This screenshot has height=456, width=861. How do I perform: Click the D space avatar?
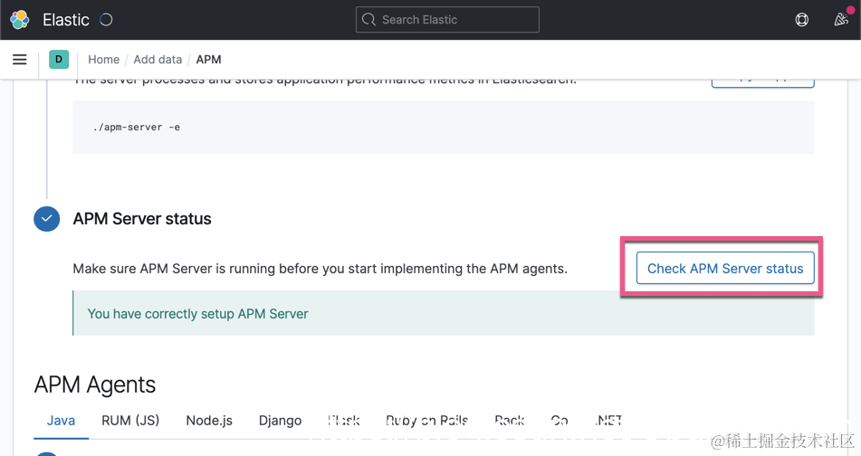(x=59, y=60)
